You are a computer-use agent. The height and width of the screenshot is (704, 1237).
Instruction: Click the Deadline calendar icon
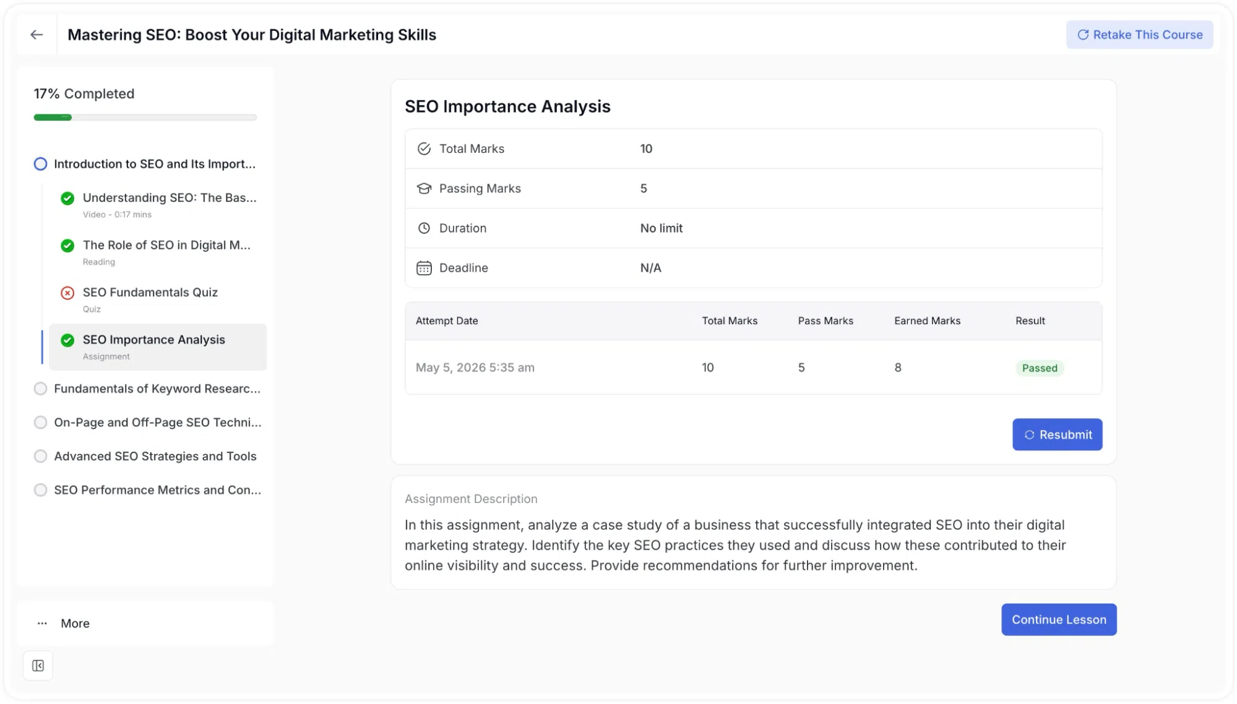tap(424, 268)
